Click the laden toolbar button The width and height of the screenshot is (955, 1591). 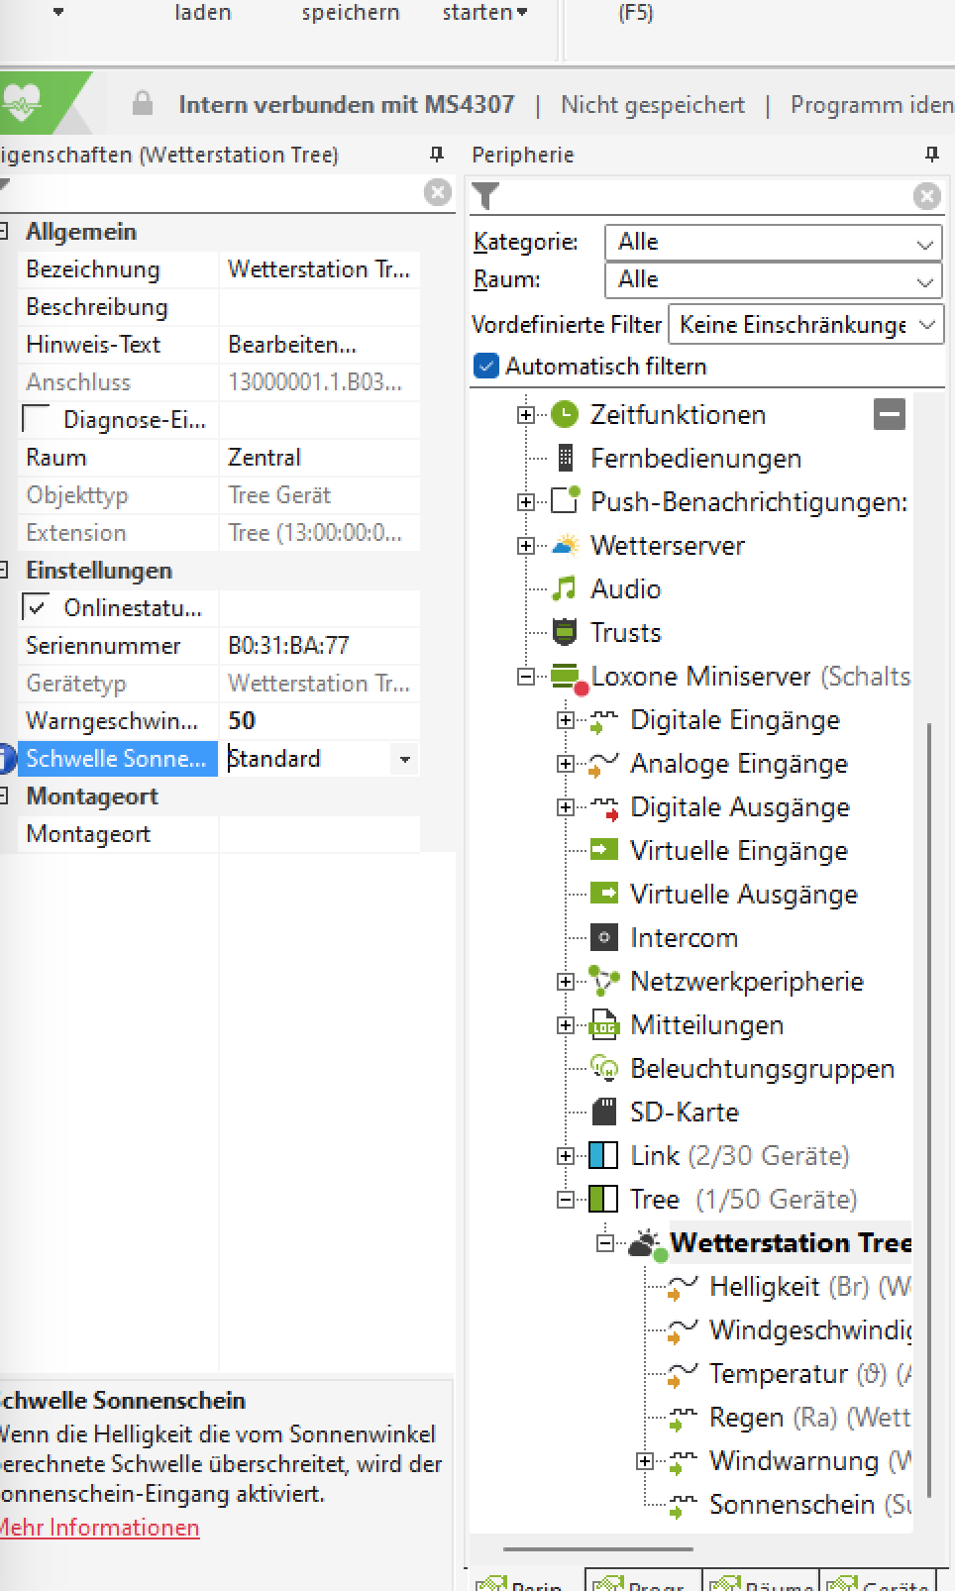pos(203,13)
